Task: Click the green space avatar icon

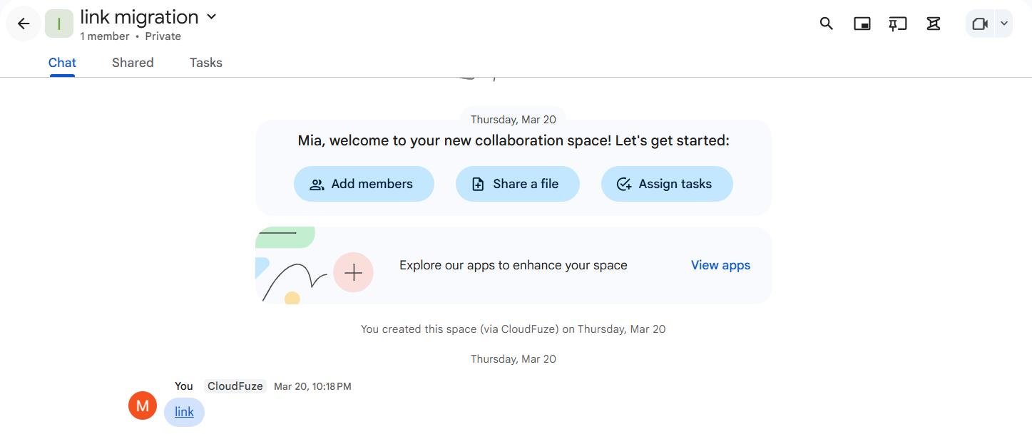Action: tap(59, 24)
